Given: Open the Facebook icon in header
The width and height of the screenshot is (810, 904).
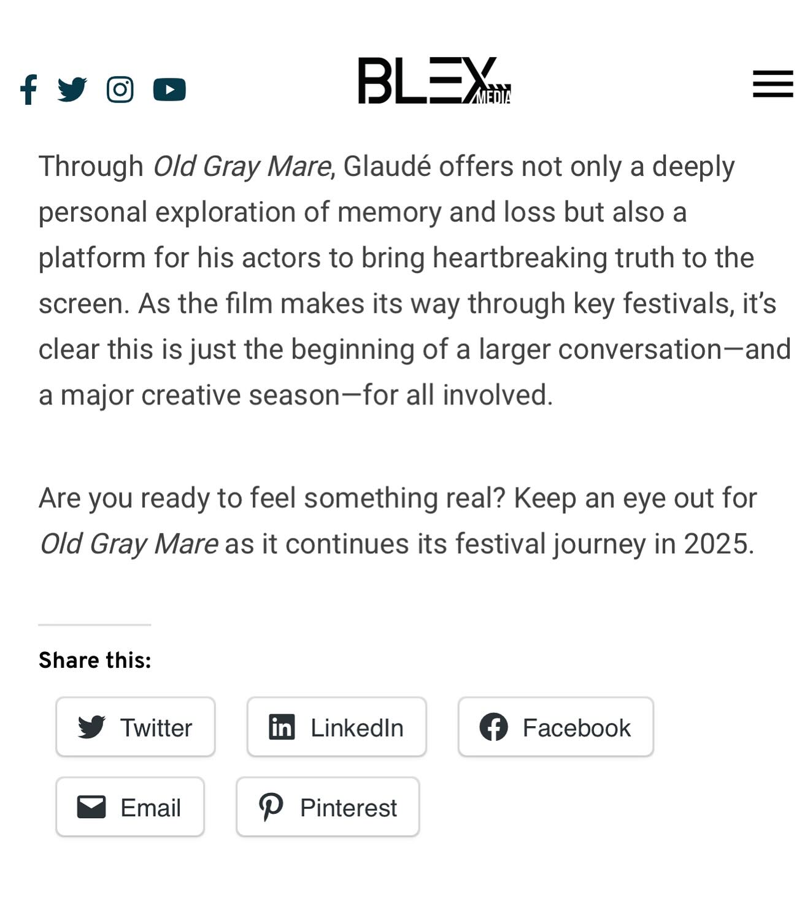Looking at the screenshot, I should click(x=29, y=90).
